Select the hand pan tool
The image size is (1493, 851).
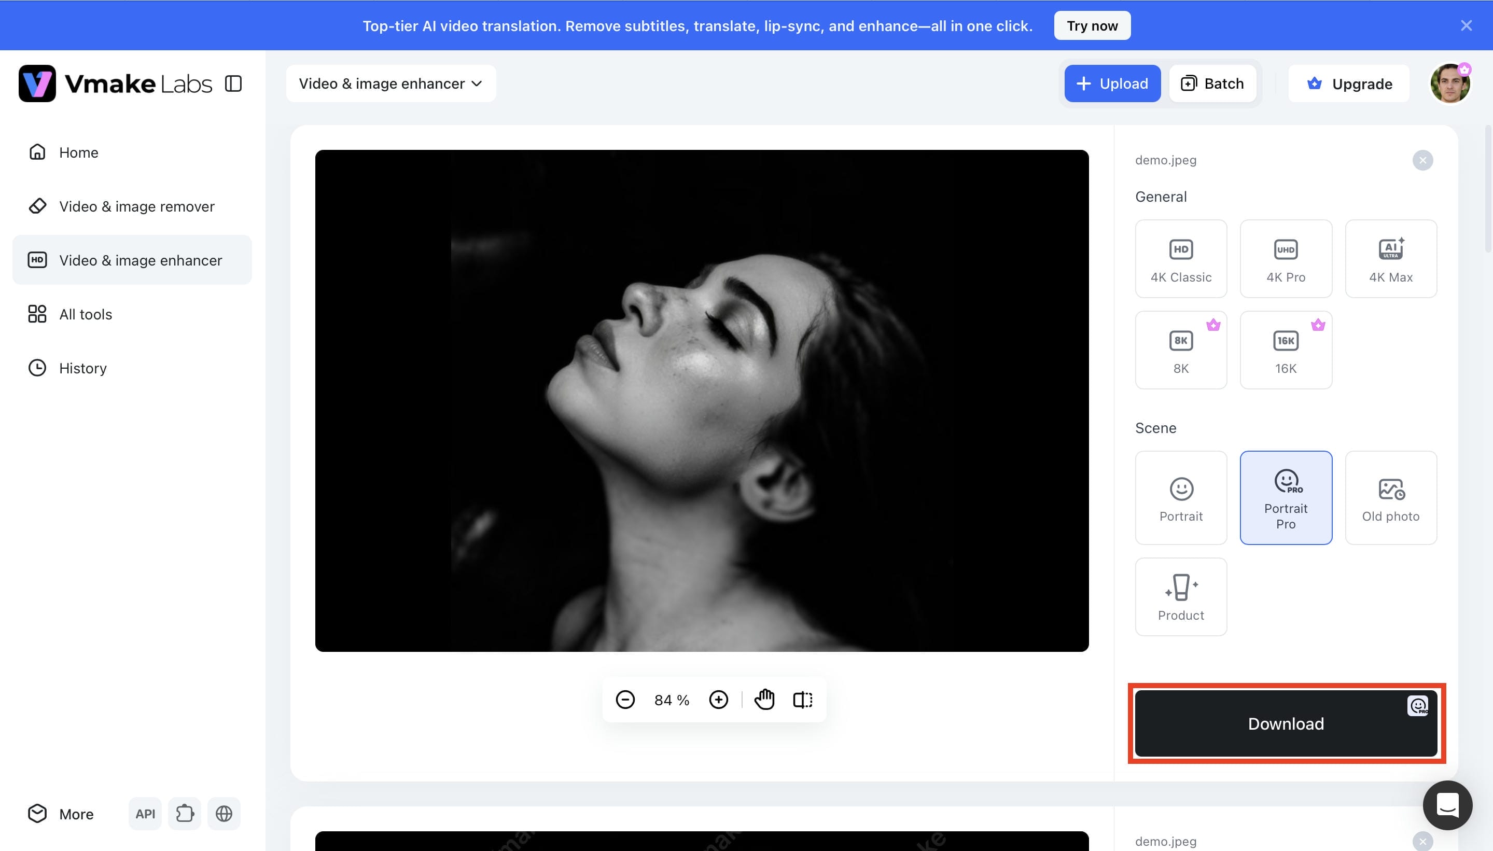(764, 700)
